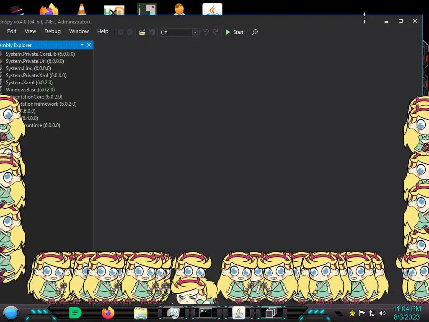Select System.Private.Xml (6.0.0.0) assembly

tap(36, 75)
